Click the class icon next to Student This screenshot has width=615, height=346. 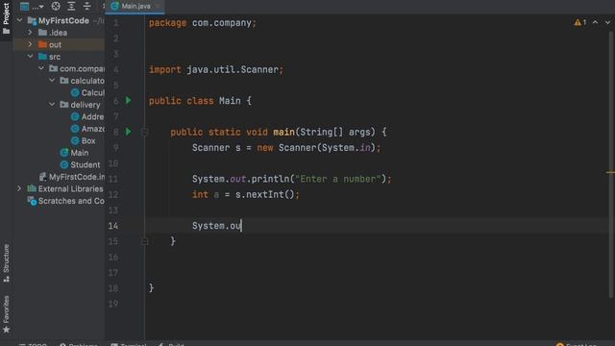point(64,164)
